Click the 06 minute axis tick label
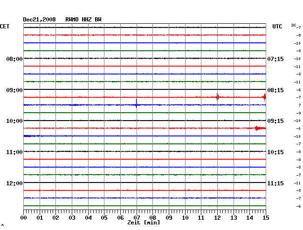 tap(120, 217)
